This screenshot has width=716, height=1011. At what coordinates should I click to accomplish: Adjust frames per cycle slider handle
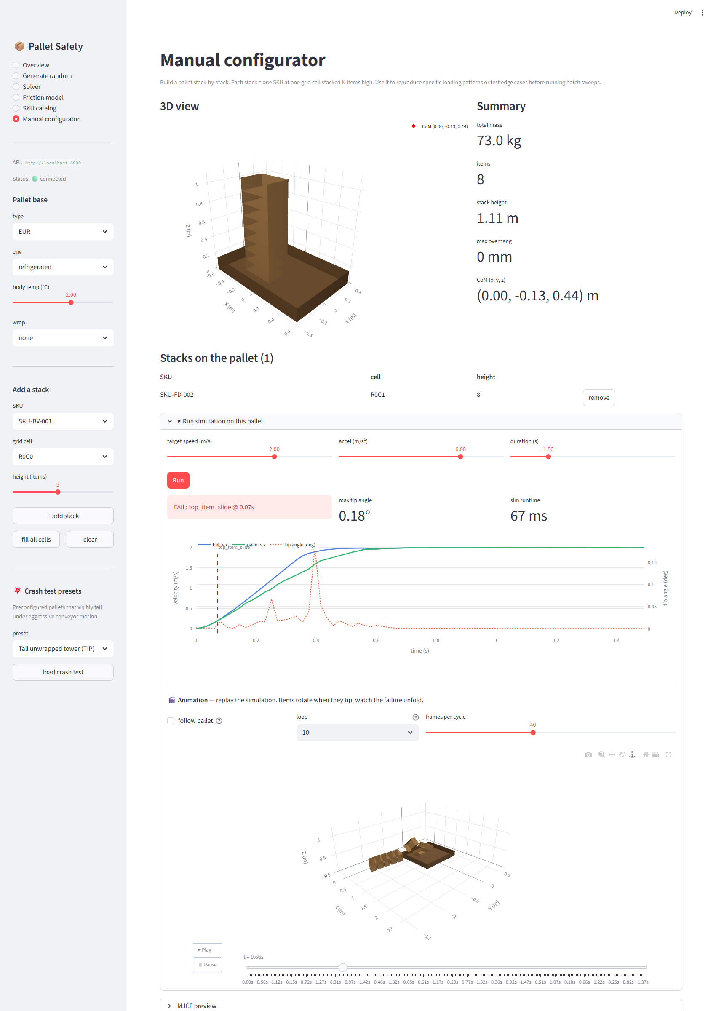(533, 733)
